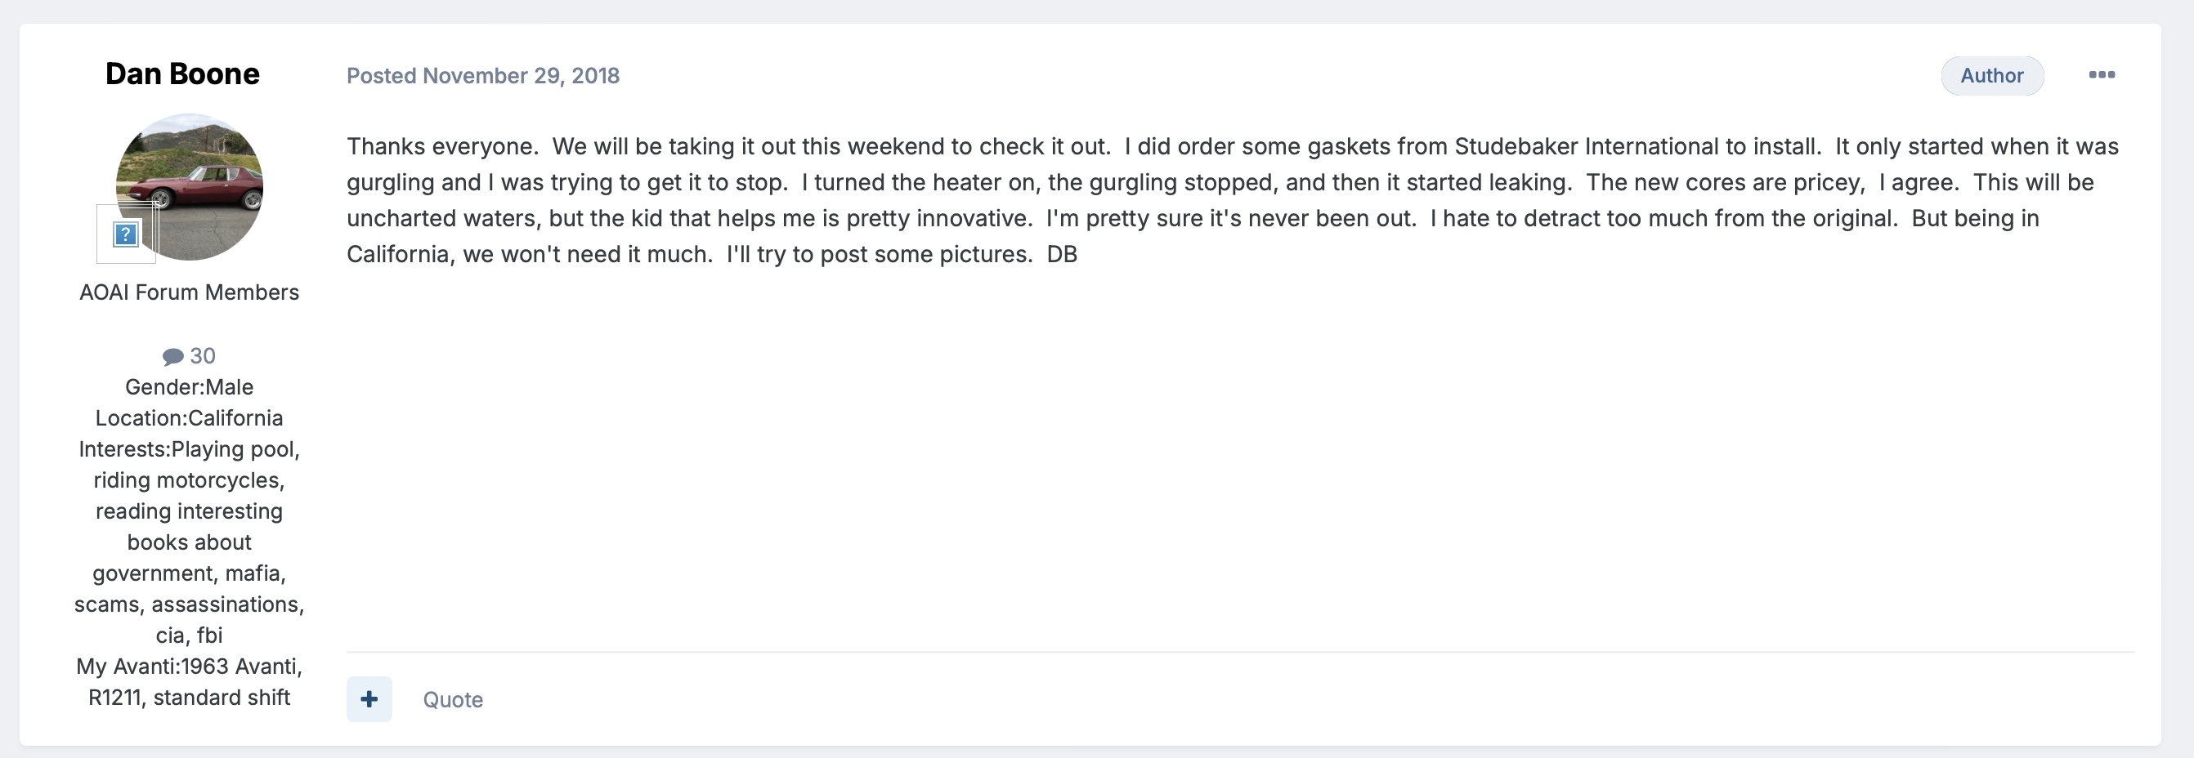Click the AOAI Forum Members group label
This screenshot has width=2194, height=758.
click(189, 292)
